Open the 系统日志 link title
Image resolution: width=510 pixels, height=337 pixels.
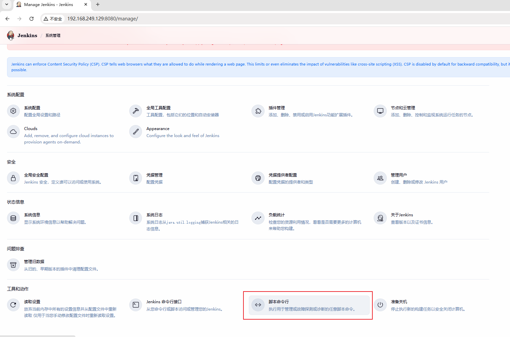[x=154, y=215]
